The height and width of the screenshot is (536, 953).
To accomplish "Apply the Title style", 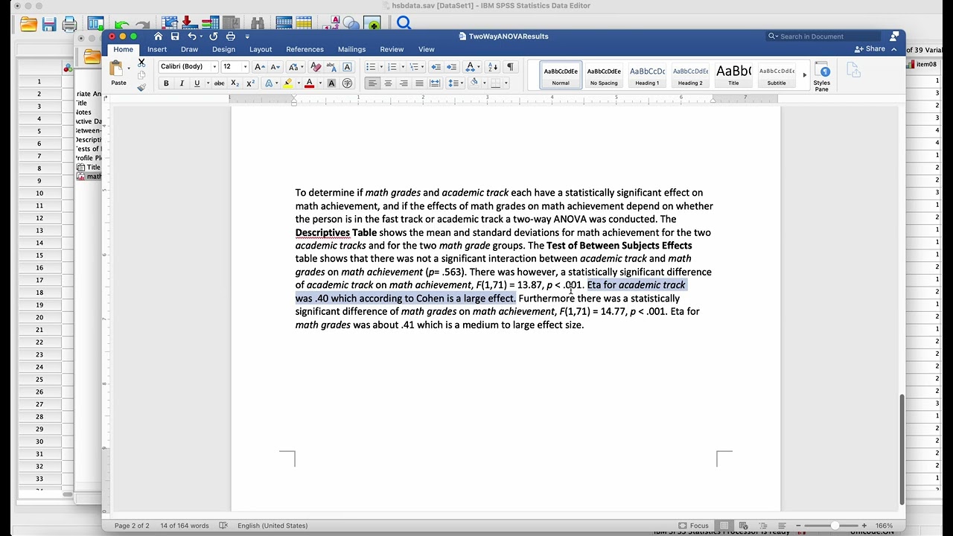I will 733,75.
